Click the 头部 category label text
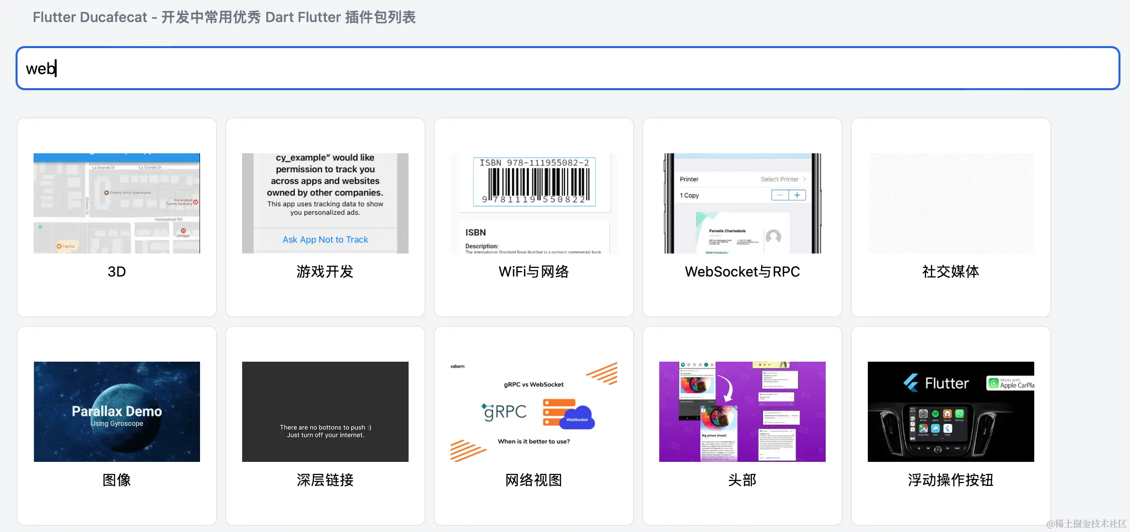Screen dimensions: 1130x532 tap(742, 480)
